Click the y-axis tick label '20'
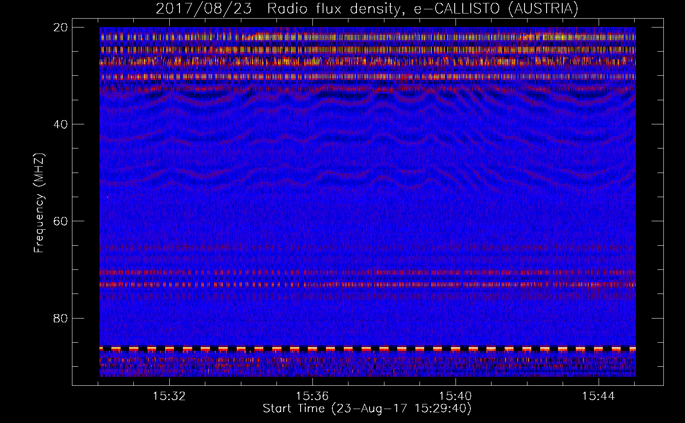The width and height of the screenshot is (685, 423). click(x=61, y=27)
